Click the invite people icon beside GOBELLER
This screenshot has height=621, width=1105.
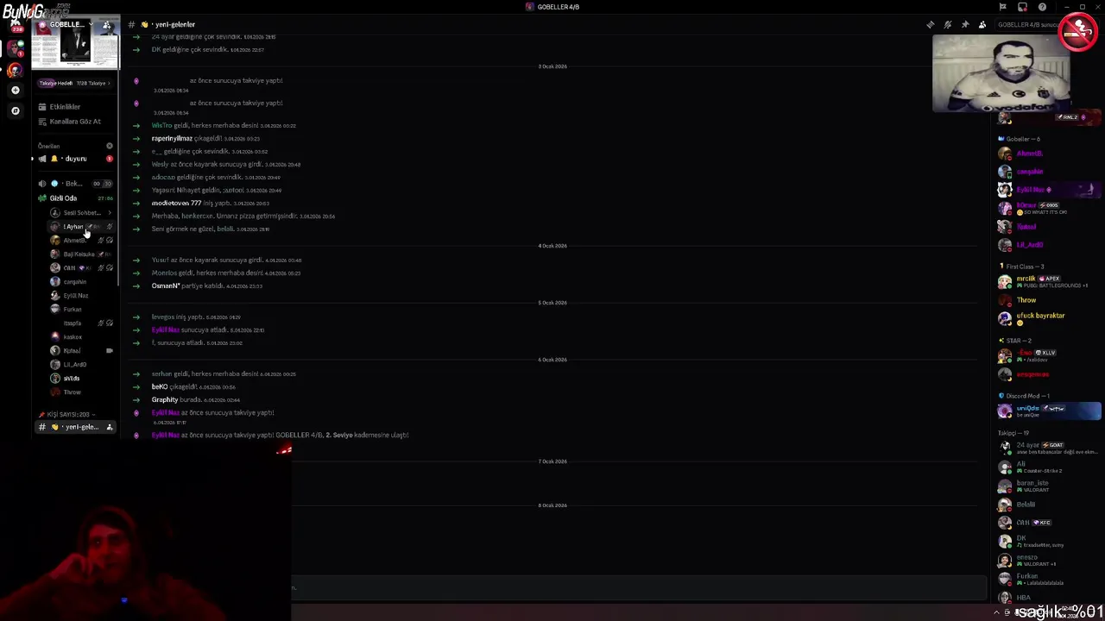point(107,25)
